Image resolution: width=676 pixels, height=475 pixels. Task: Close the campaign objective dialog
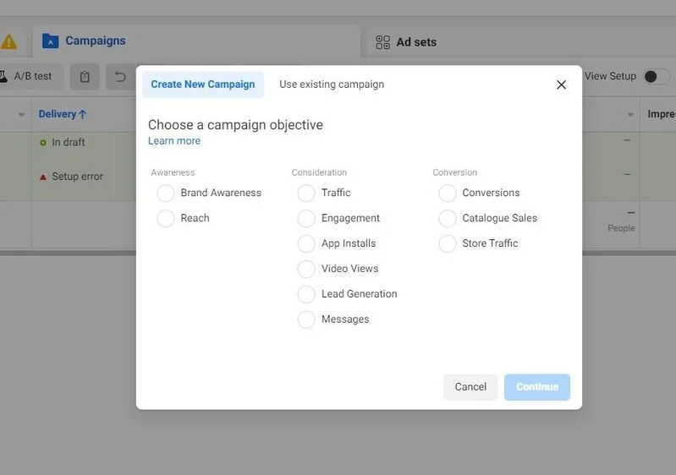coord(561,85)
